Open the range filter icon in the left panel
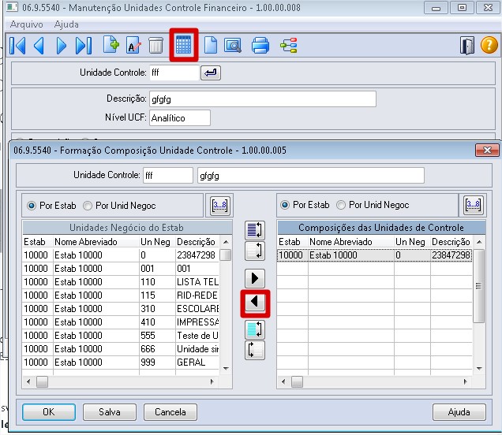Viewport: 502px width, 435px height. click(219, 205)
